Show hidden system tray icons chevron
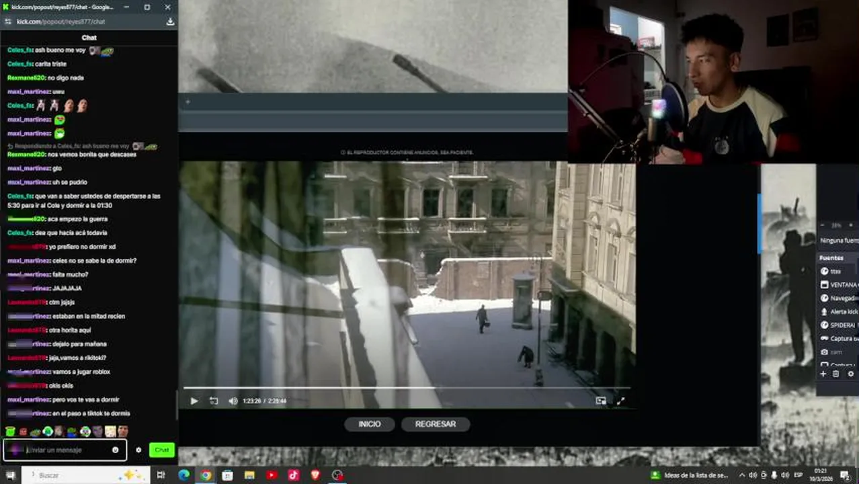Image resolution: width=859 pixels, height=484 pixels. (742, 475)
